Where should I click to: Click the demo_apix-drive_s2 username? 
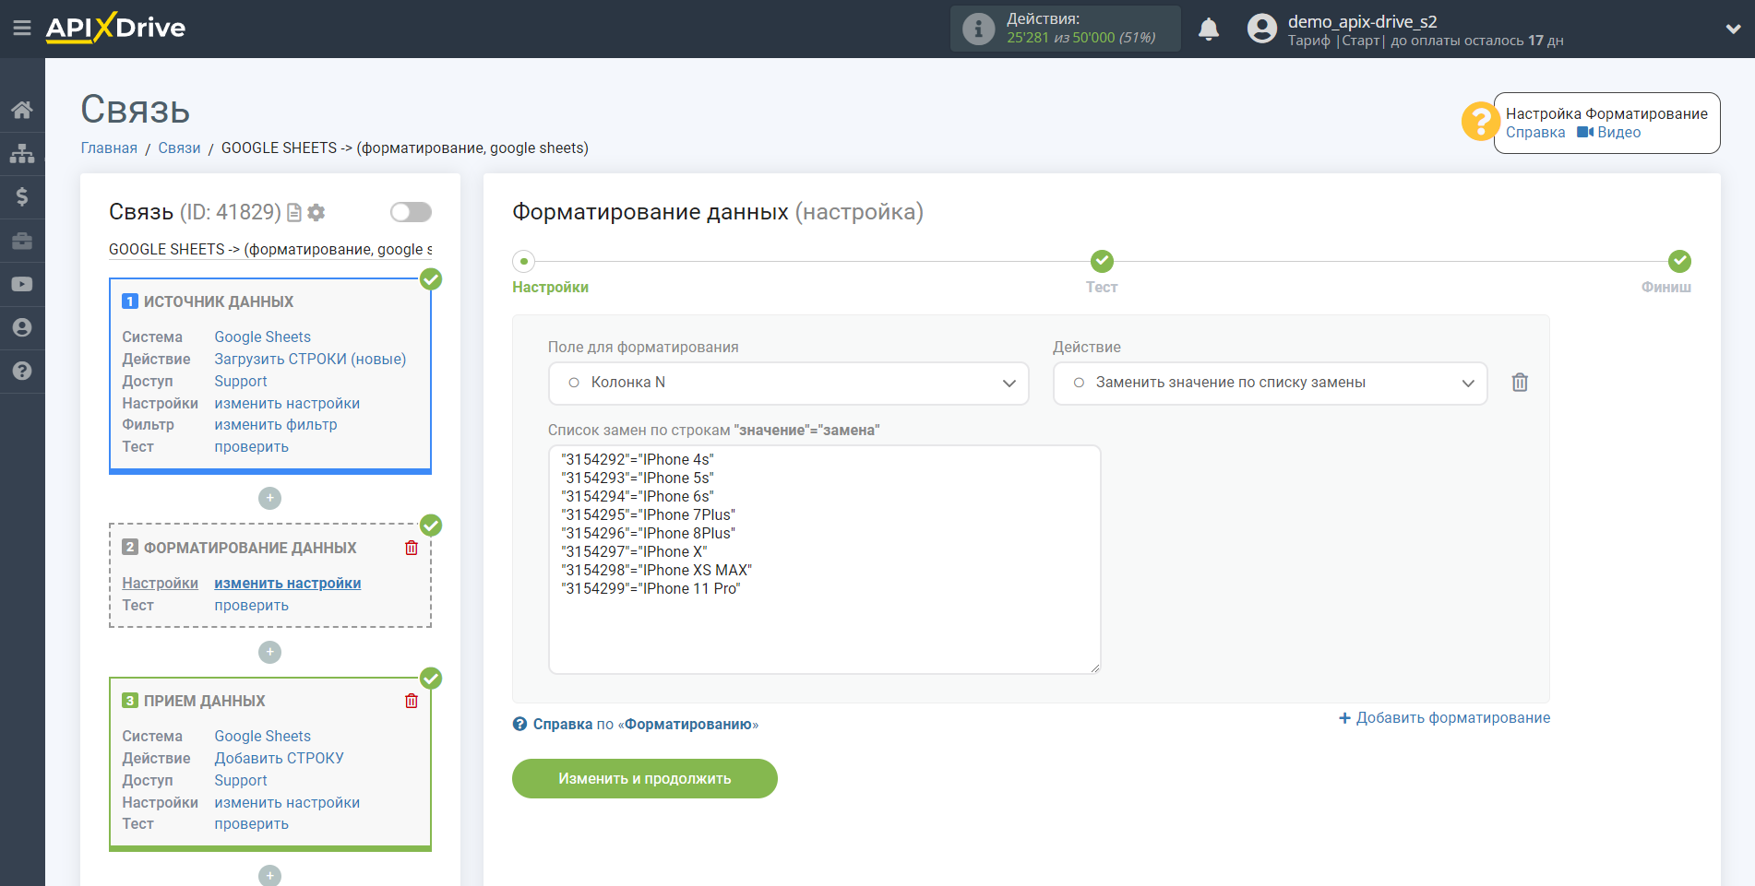pyautogui.click(x=1362, y=21)
